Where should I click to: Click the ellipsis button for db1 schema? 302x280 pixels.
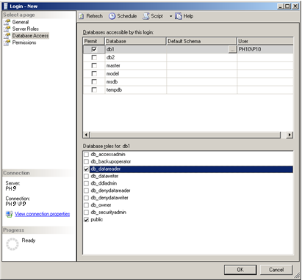232,50
